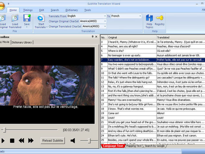Click the Save floppy disk icon
Viewport: 205px width, 154px height.
coord(27,18)
